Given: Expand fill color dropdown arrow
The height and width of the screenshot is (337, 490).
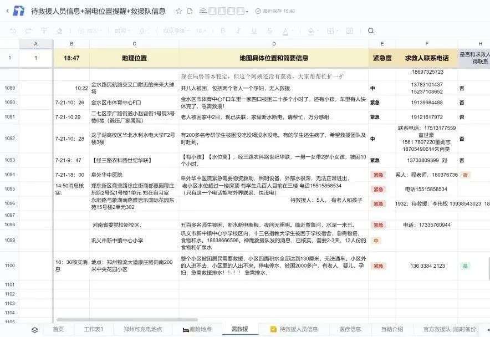Looking at the screenshot, I should click(x=318, y=31).
